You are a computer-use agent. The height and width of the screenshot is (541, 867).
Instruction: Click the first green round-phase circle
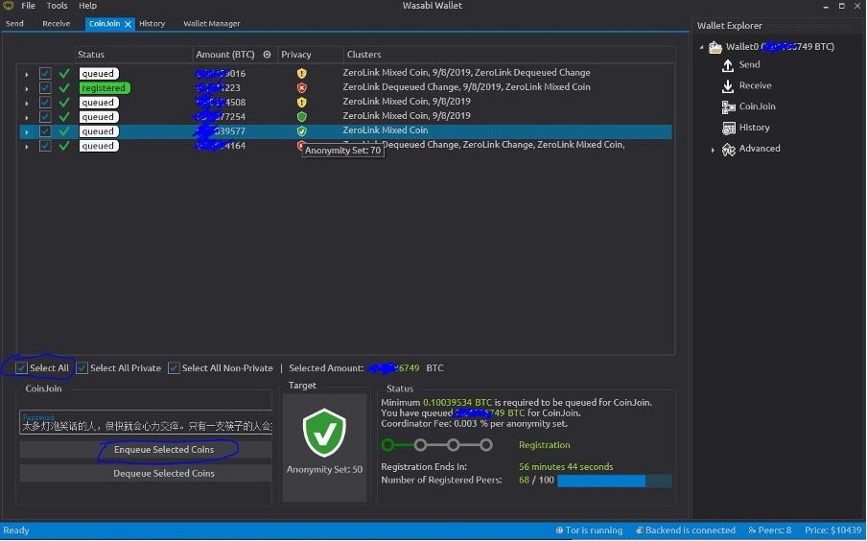pos(387,445)
